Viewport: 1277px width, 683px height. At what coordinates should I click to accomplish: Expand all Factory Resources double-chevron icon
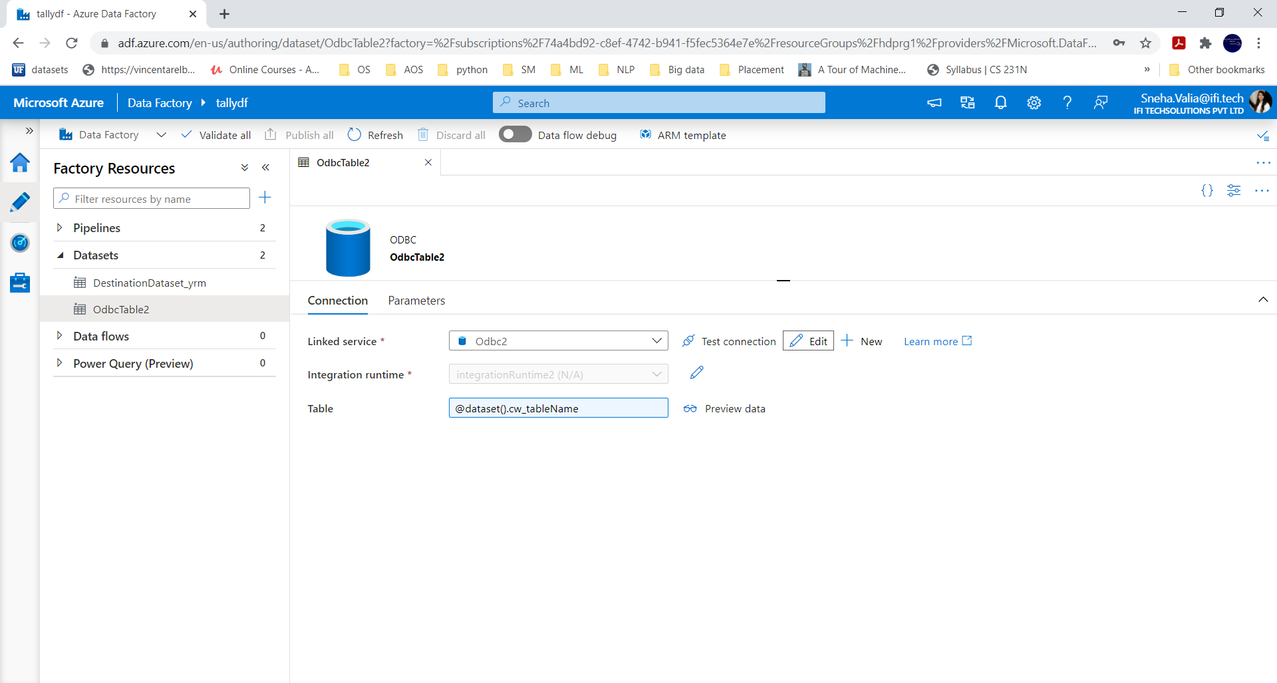point(245,168)
